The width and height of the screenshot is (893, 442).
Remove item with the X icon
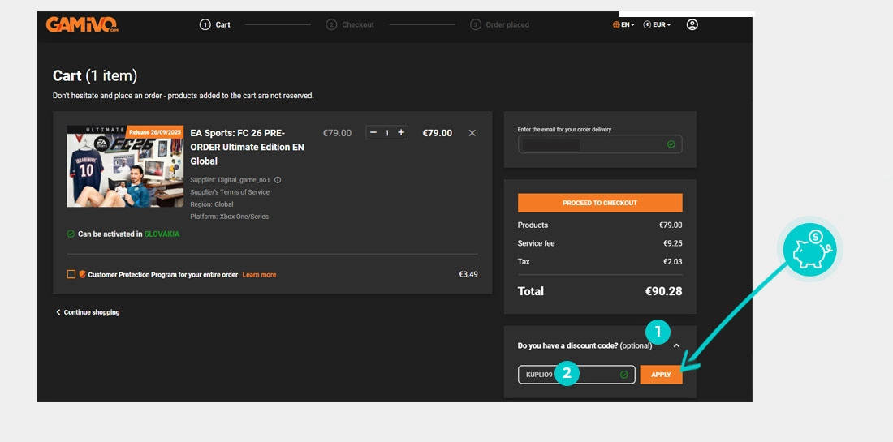[x=472, y=133]
